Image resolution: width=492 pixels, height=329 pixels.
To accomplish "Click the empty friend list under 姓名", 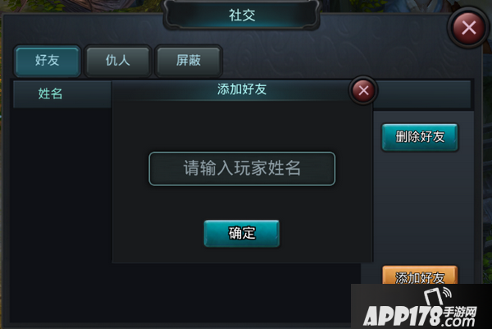I will (62, 213).
